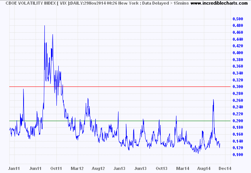
Task: Click the 0.140 axis value
Action: 238,141
